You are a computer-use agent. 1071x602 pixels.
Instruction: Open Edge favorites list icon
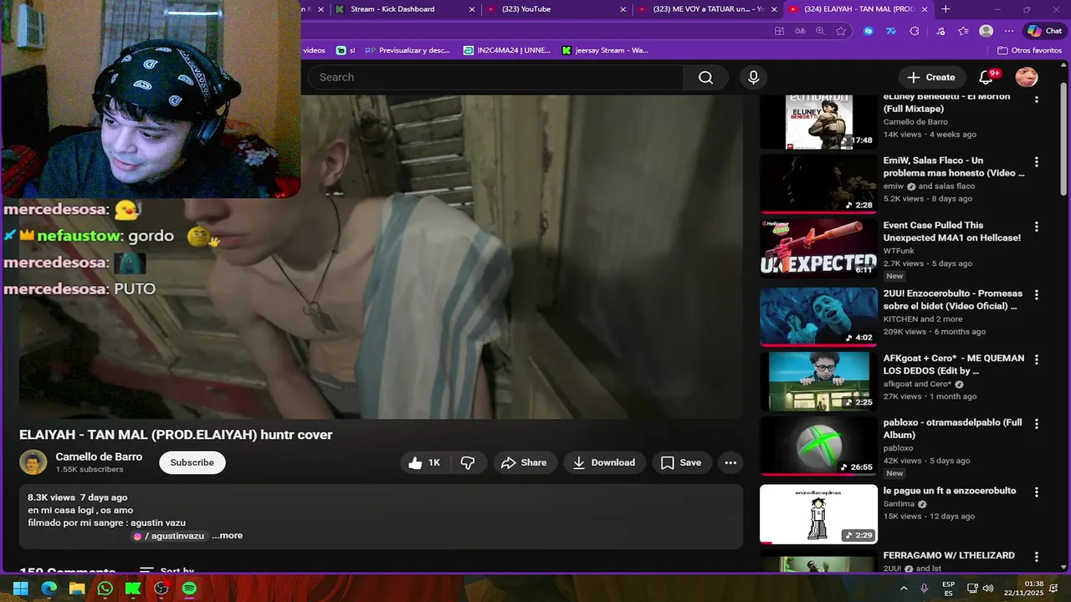tap(963, 31)
